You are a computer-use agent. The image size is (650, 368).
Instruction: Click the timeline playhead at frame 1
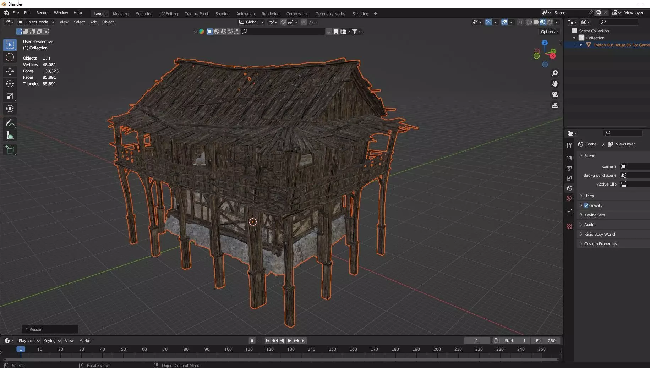tap(21, 349)
